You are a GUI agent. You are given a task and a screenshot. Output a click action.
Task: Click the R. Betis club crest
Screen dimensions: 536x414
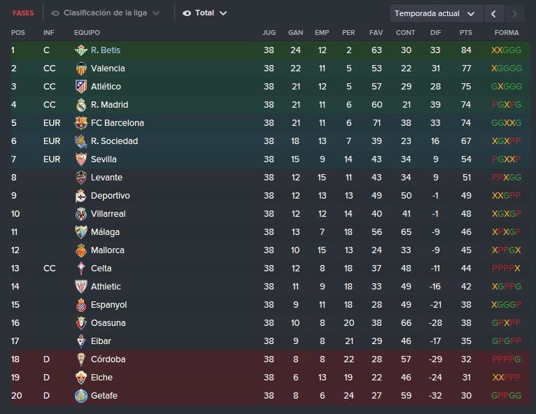click(x=81, y=50)
